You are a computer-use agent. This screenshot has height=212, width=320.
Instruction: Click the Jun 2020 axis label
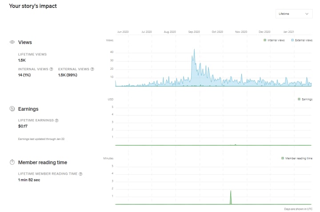pos(123,32)
